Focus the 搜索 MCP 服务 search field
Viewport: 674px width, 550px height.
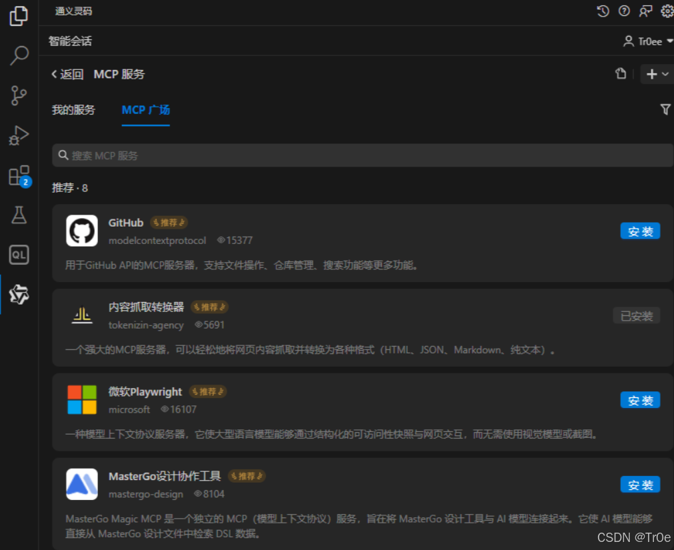pos(363,155)
